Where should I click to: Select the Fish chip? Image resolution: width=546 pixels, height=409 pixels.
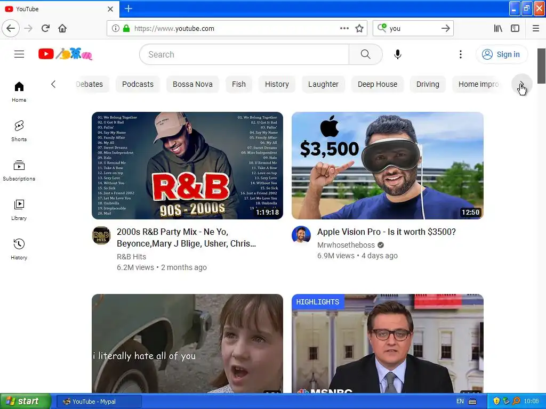(238, 84)
